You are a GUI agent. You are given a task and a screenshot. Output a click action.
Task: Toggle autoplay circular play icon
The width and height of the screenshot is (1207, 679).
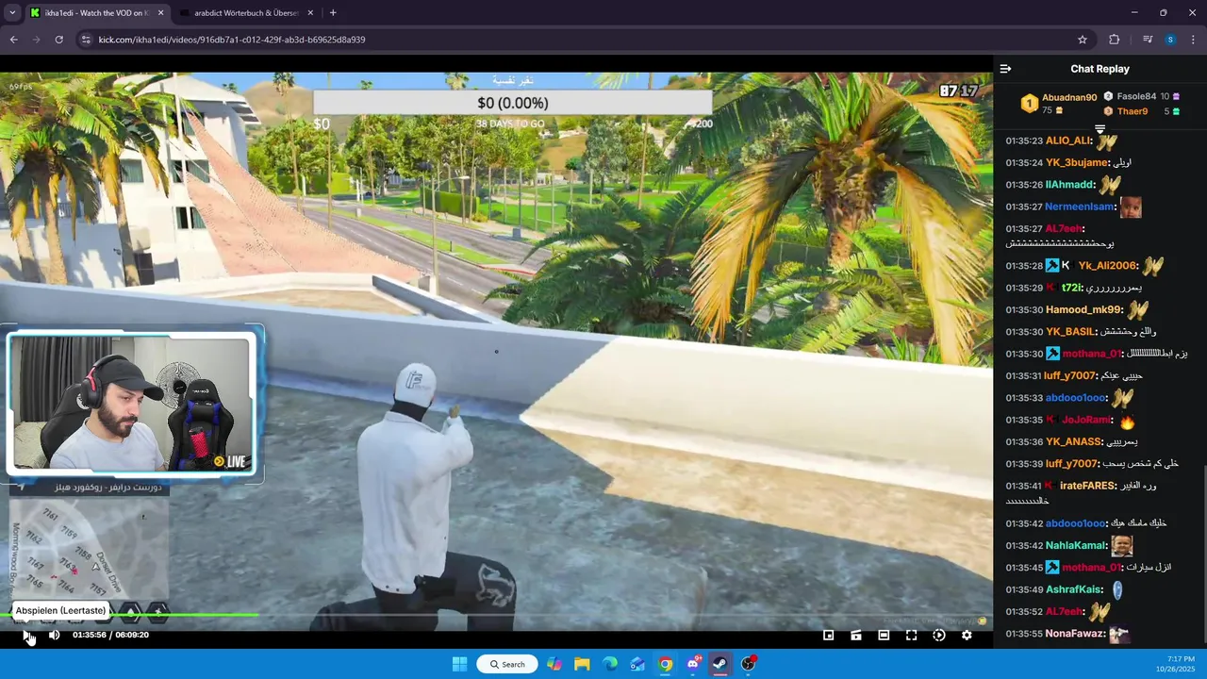(x=939, y=636)
